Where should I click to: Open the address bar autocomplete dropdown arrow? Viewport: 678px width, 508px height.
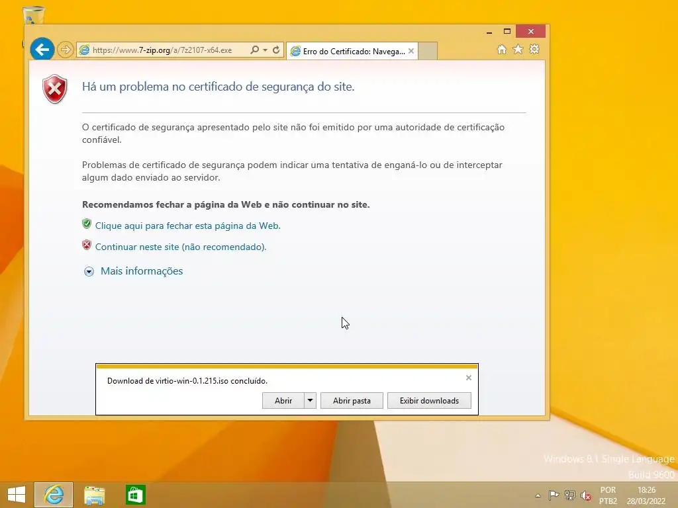click(265, 50)
